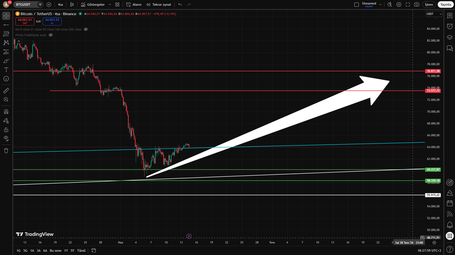Open the chart patterns tool
This screenshot has height=255, width=455.
6,43
